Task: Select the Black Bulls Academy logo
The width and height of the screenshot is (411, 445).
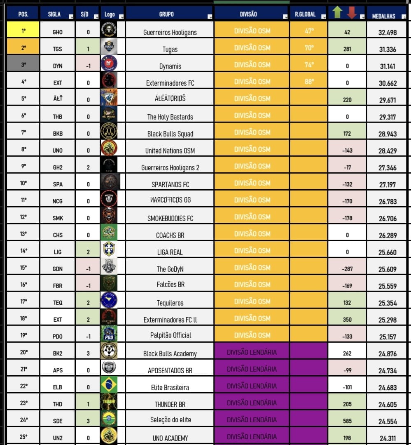Action: click(x=109, y=351)
